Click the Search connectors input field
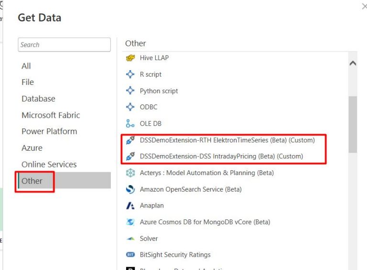Viewport: 367px width, 270px height. tap(64, 45)
